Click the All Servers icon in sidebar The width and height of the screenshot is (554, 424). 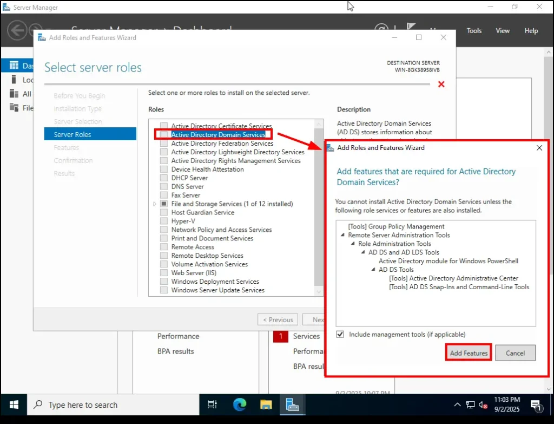pos(14,94)
